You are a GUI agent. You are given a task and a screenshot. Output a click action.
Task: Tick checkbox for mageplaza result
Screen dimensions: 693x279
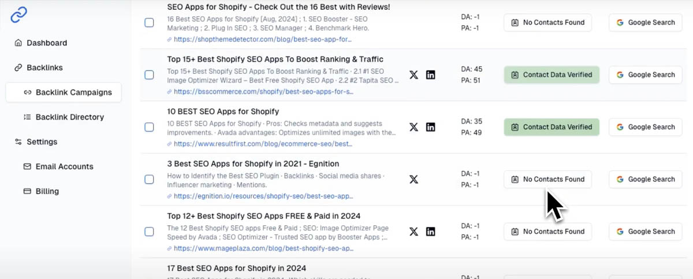[149, 232]
